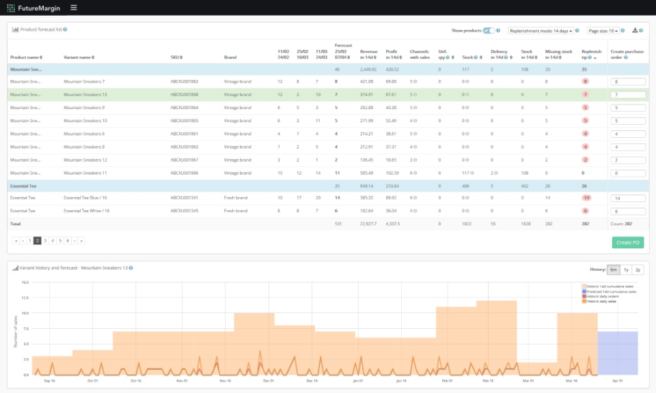Click the download export icon
The image size is (656, 393).
pos(635,30)
